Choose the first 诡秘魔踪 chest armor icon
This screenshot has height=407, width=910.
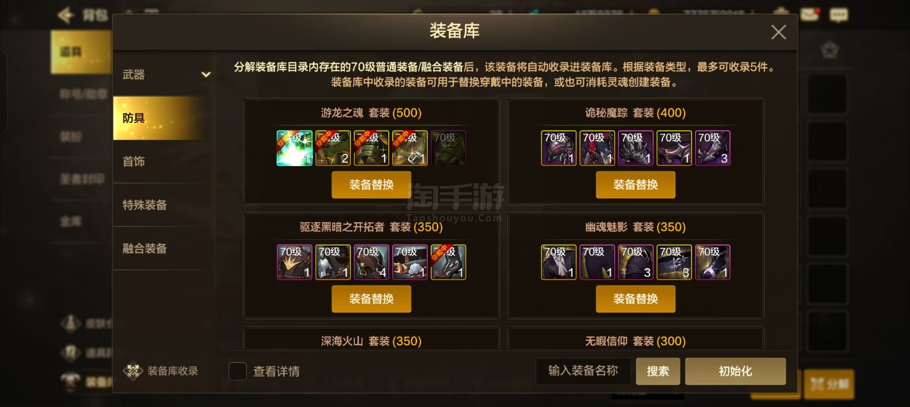pyautogui.click(x=558, y=148)
